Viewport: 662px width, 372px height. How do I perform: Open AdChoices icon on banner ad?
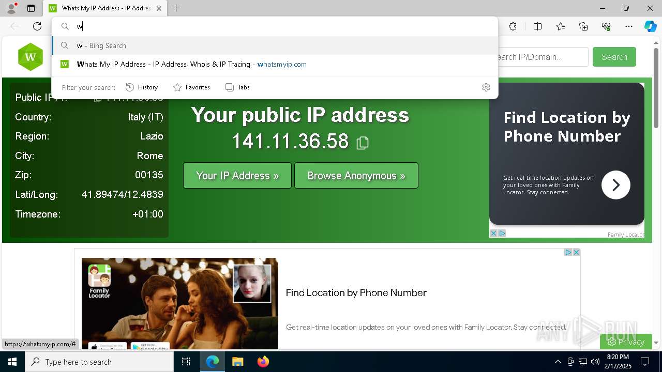tap(568, 252)
